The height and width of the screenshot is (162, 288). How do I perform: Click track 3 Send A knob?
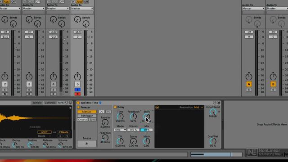tap(29, 19)
